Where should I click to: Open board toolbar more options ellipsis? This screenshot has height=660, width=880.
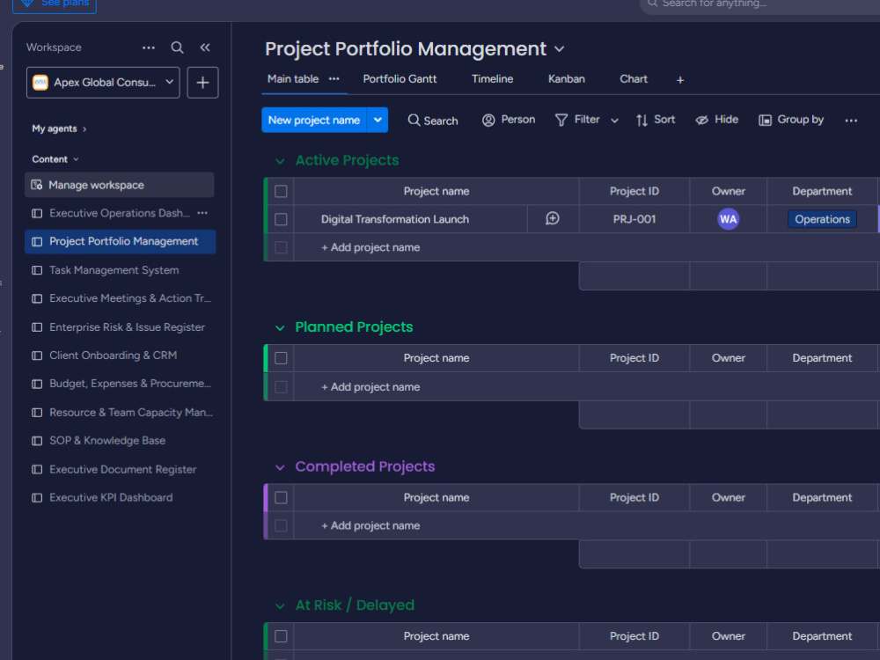point(851,121)
